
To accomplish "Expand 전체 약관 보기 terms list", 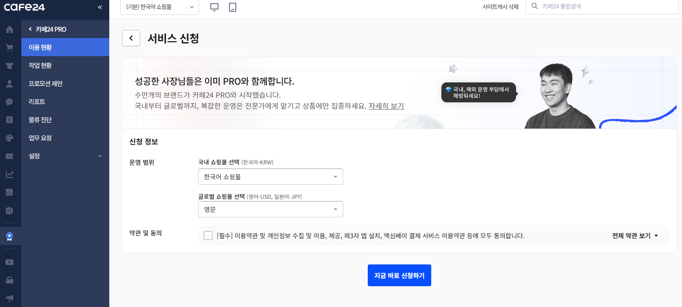I will [x=635, y=235].
